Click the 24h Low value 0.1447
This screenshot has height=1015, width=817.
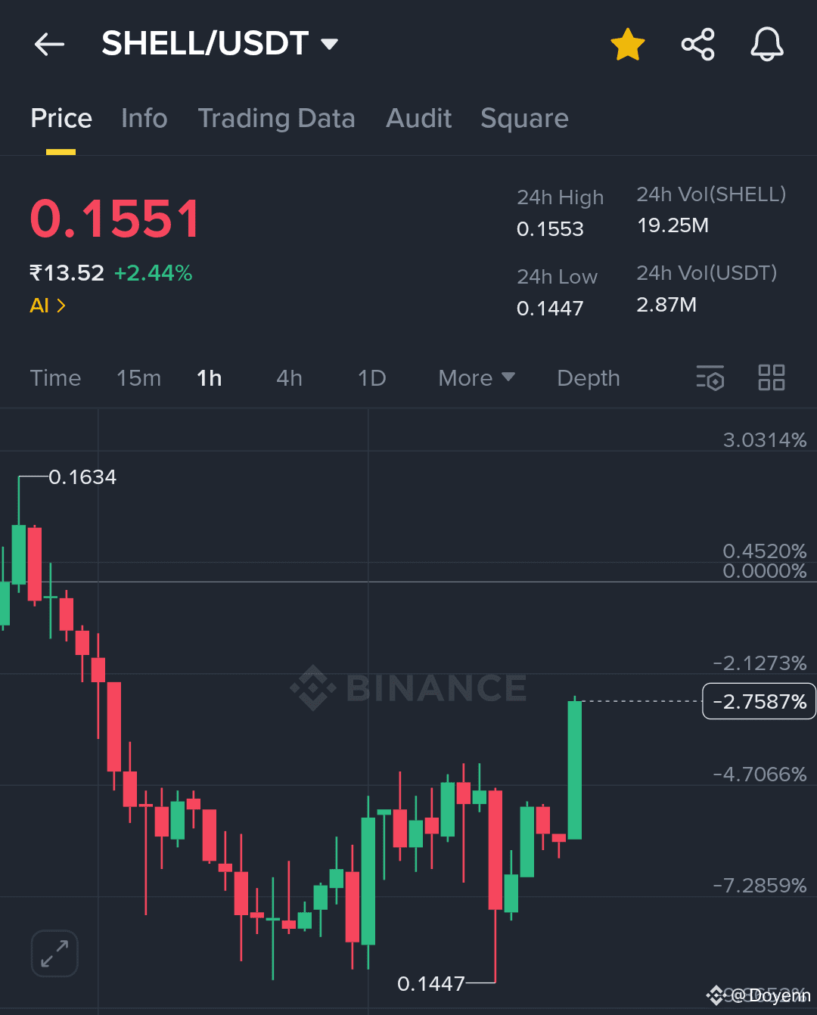point(550,309)
